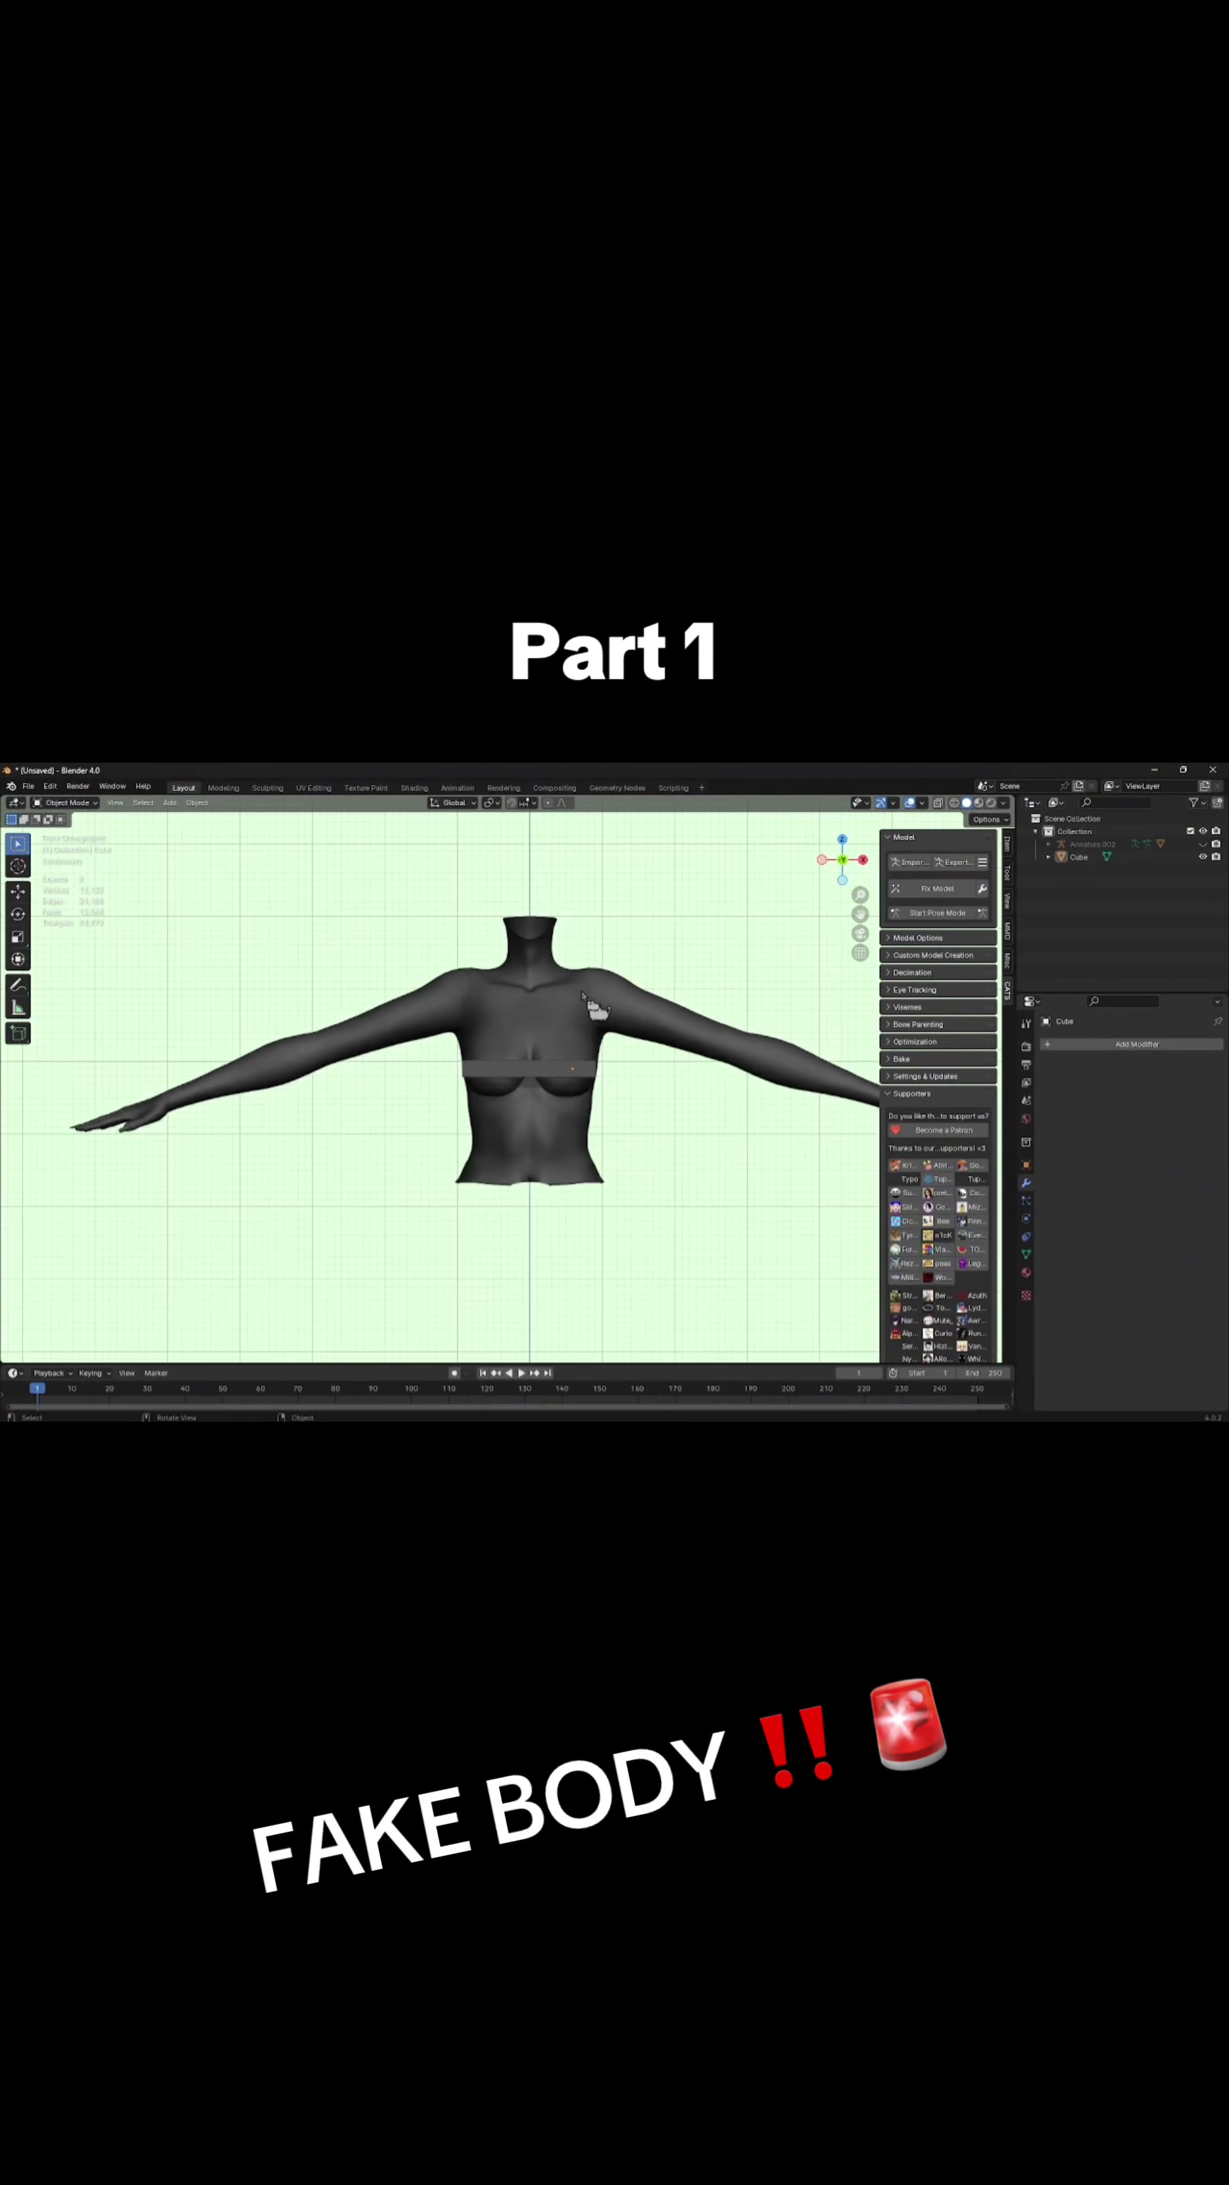Click the viewport pan hand icon
1229x2185 pixels.
click(860, 914)
